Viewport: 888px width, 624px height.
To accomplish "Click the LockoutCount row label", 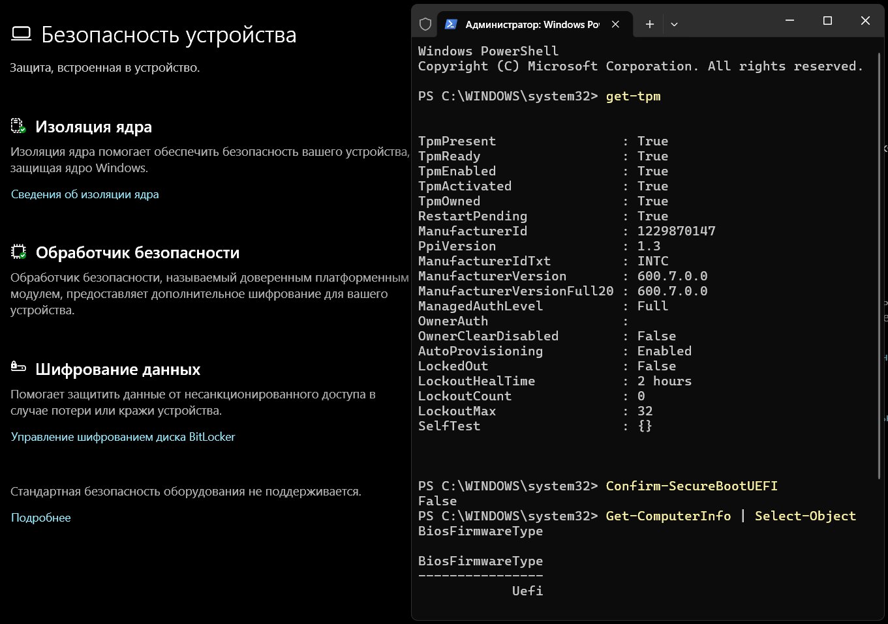I will (x=465, y=396).
